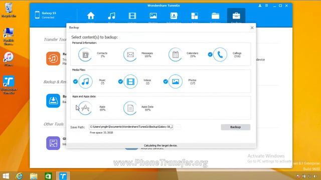This screenshot has height=180, width=321.
Task: Select the Calendars backup icon
Action: pyautogui.click(x=176, y=54)
